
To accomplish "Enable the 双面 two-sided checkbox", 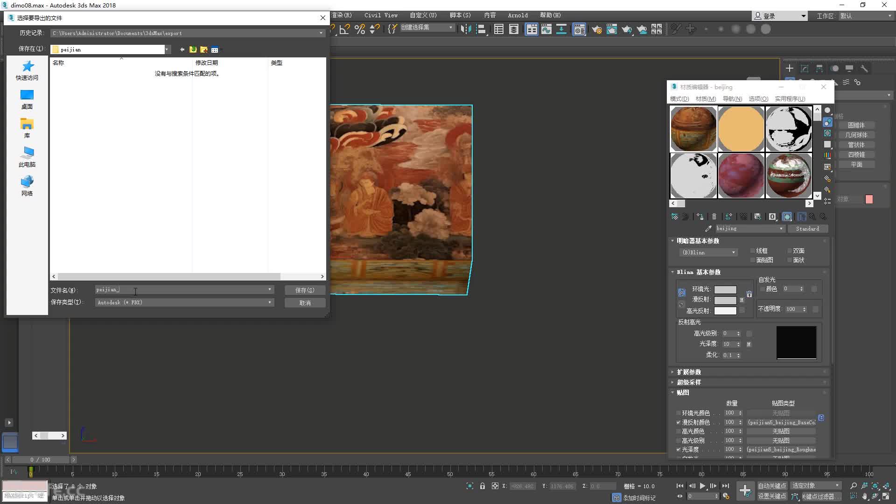I will pos(790,251).
